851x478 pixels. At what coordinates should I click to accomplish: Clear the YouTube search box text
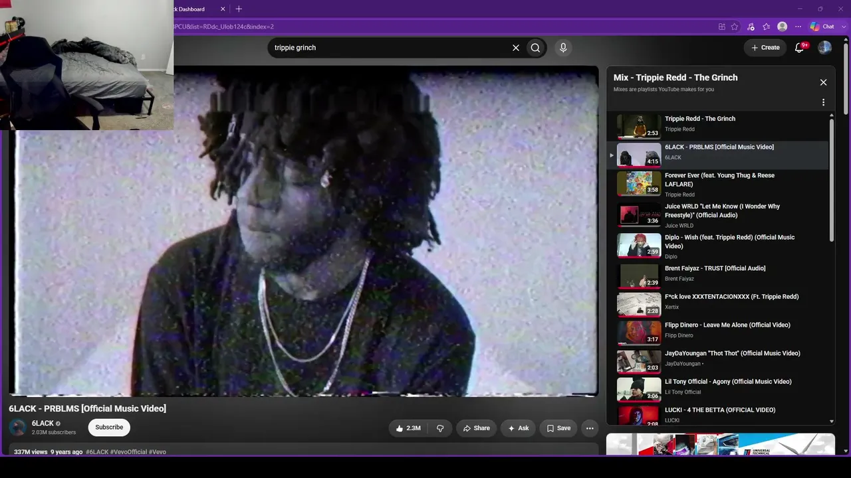(515, 48)
